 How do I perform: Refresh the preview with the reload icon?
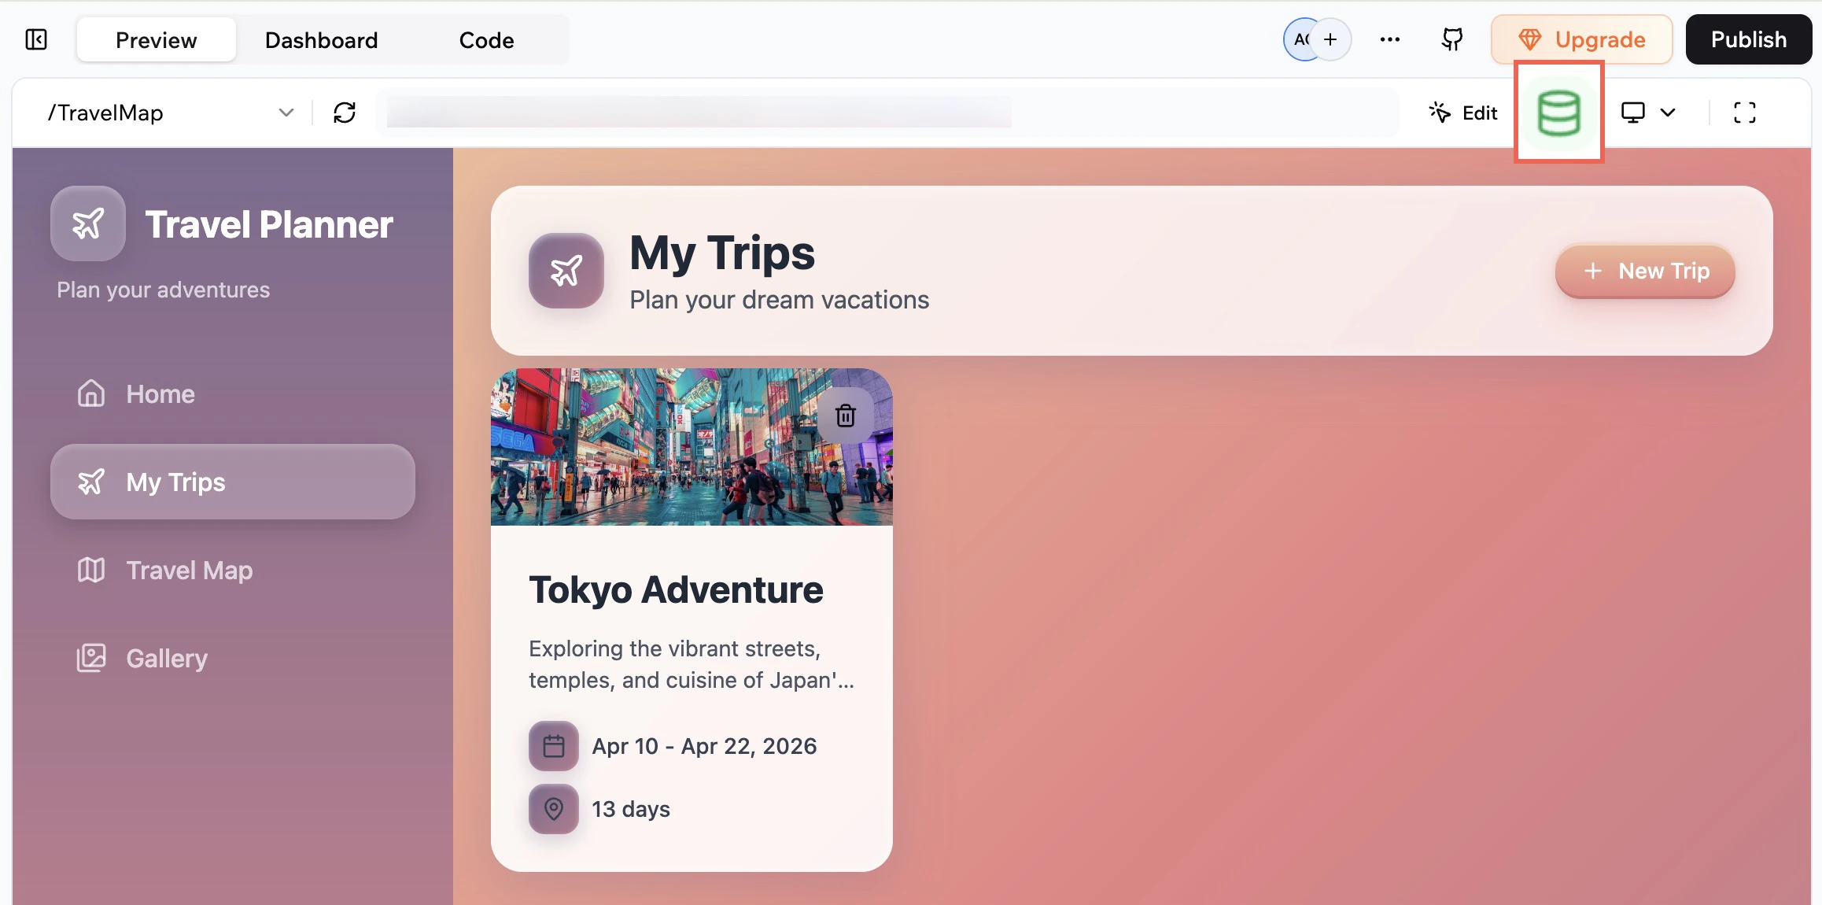click(x=344, y=113)
